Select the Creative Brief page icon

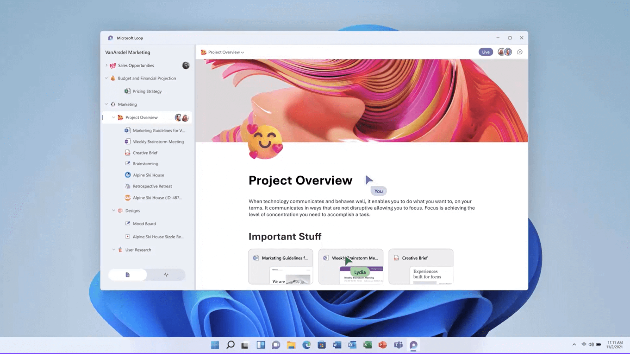coord(128,153)
